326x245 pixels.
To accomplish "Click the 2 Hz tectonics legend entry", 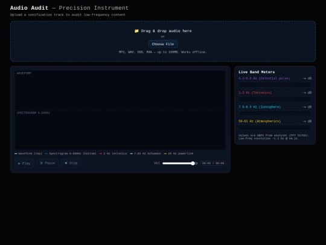I will pos(113,154).
